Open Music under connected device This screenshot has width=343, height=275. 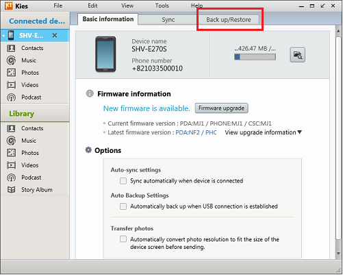[x=29, y=60]
